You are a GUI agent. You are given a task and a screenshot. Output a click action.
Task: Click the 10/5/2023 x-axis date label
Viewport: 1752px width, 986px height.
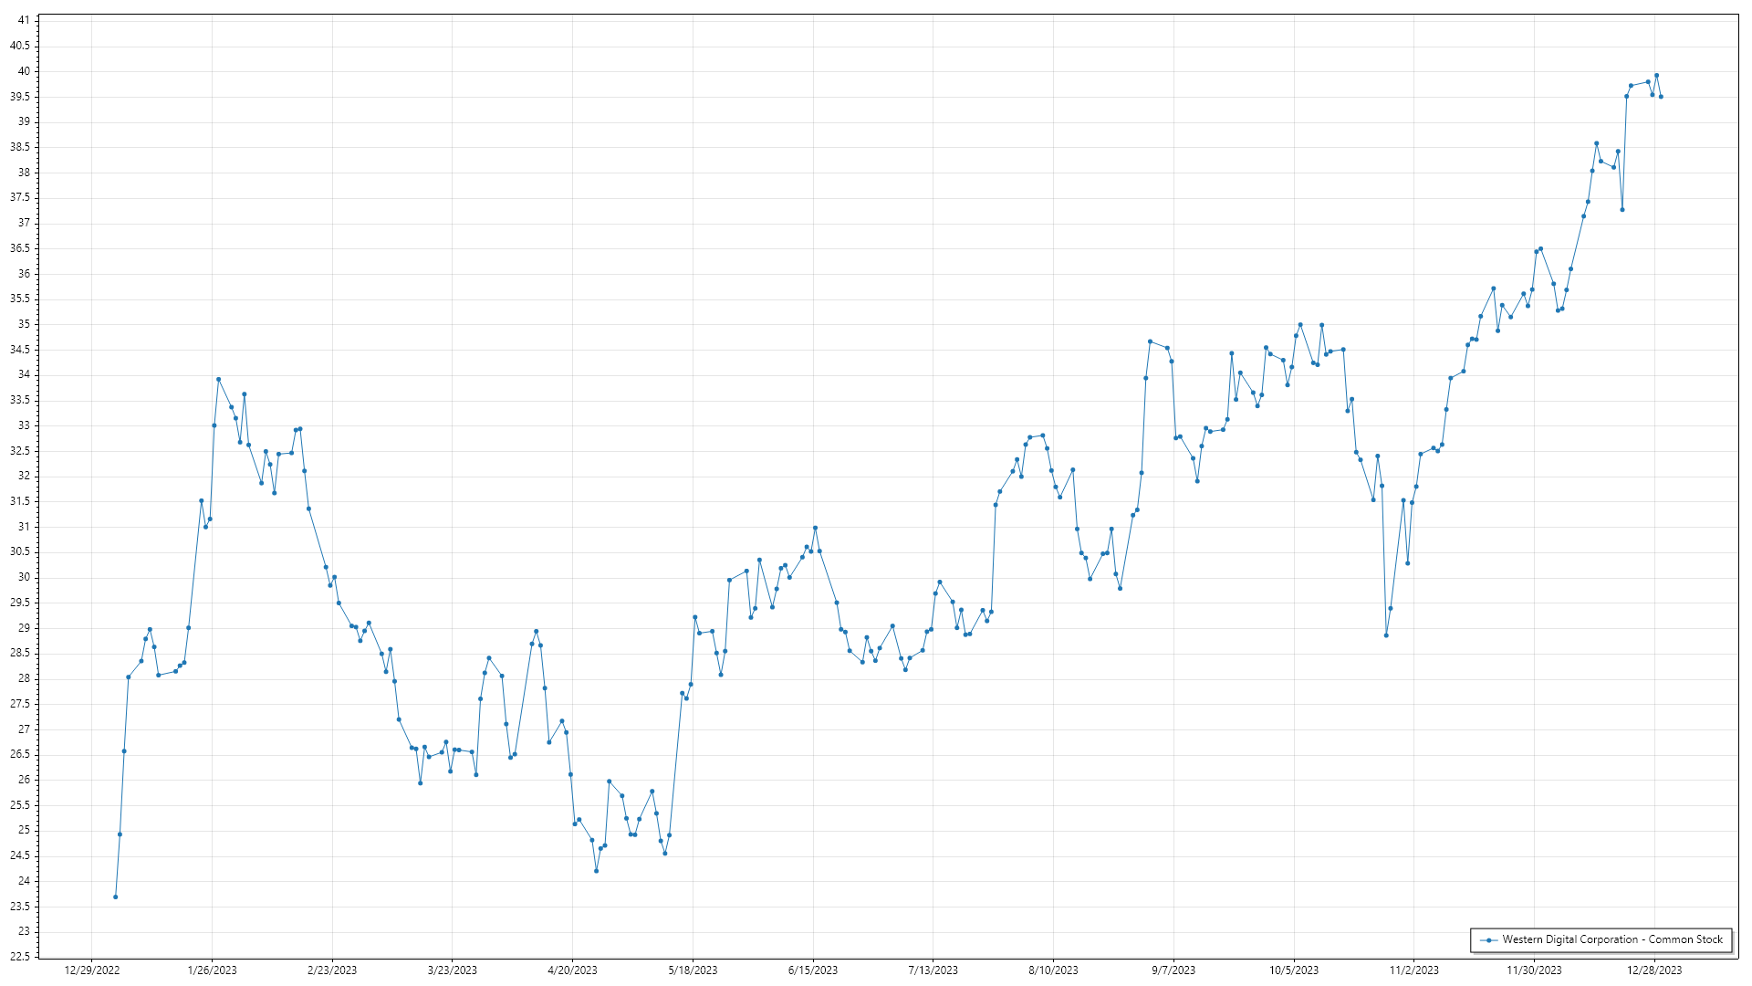tap(1294, 970)
